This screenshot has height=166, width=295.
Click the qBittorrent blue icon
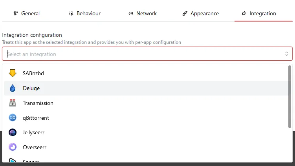[x=13, y=118]
